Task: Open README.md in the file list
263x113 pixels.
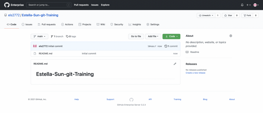Action: pos(45,54)
